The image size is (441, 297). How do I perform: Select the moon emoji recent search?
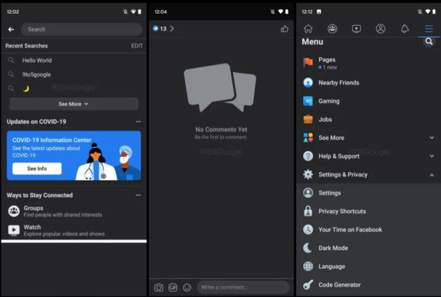74,89
